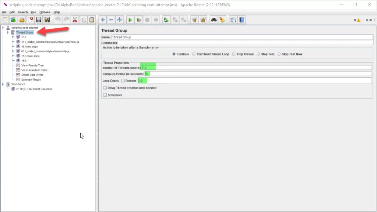Clear results with the single broom icon
The width and height of the screenshot is (377, 212).
[x=194, y=20]
